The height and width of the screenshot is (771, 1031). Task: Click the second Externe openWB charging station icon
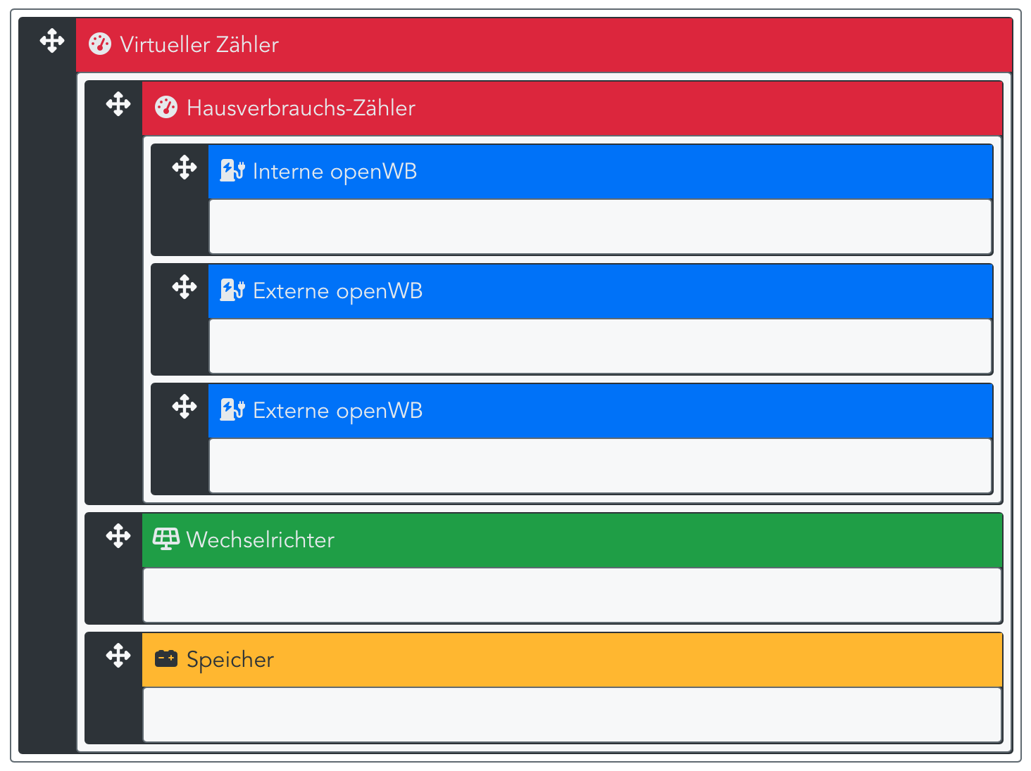[232, 410]
